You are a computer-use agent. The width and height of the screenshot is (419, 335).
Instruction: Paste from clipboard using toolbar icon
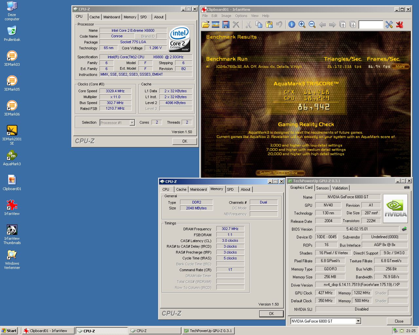[x=269, y=25]
